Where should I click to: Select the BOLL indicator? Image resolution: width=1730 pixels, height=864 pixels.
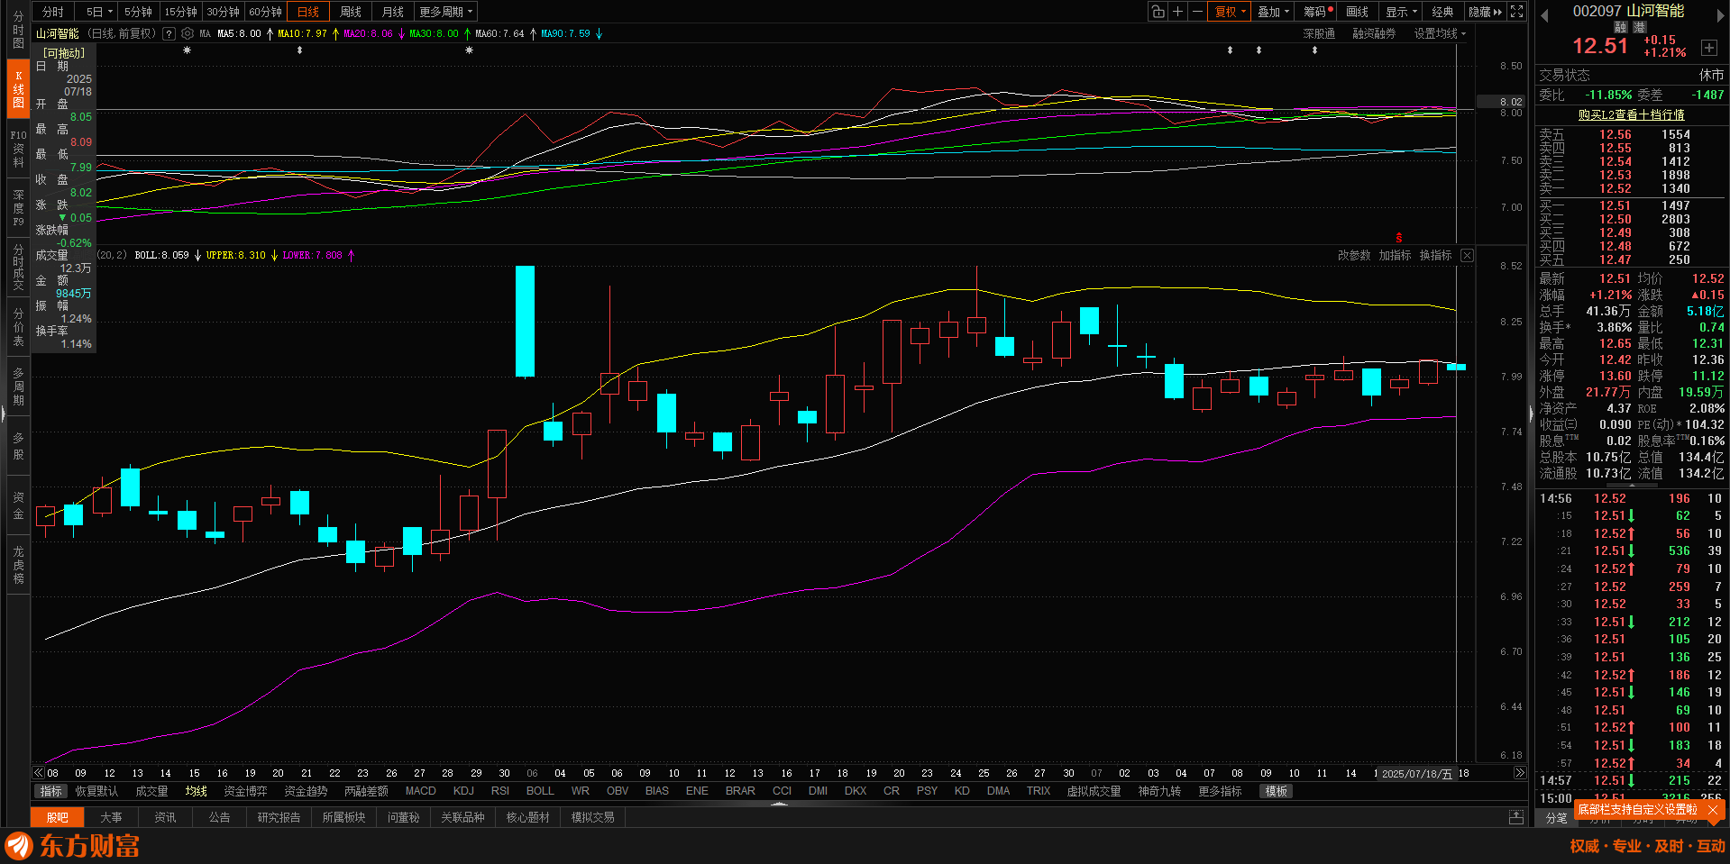540,791
